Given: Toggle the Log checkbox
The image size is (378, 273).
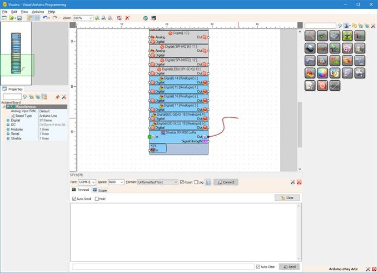Looking at the screenshot, I should pyautogui.click(x=196, y=182).
